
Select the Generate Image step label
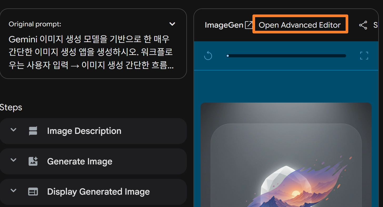(80, 161)
